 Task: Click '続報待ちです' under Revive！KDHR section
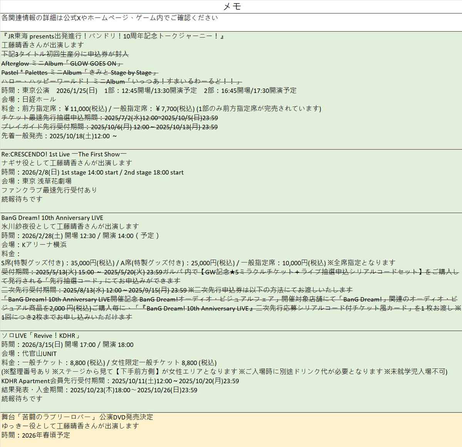(22, 399)
